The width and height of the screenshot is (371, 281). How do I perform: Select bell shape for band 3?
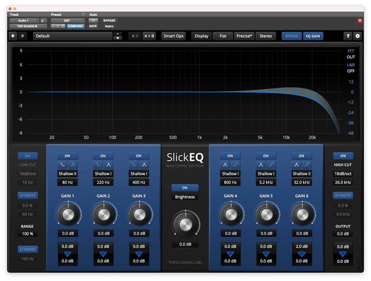144,165
